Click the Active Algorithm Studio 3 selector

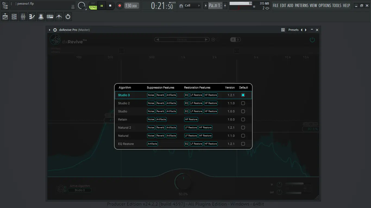[80, 190]
